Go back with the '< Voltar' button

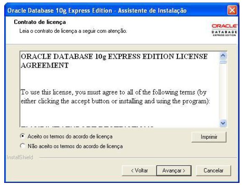(x=139, y=171)
